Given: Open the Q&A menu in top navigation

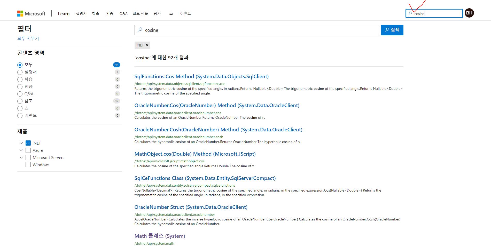Looking at the screenshot, I should click(123, 13).
